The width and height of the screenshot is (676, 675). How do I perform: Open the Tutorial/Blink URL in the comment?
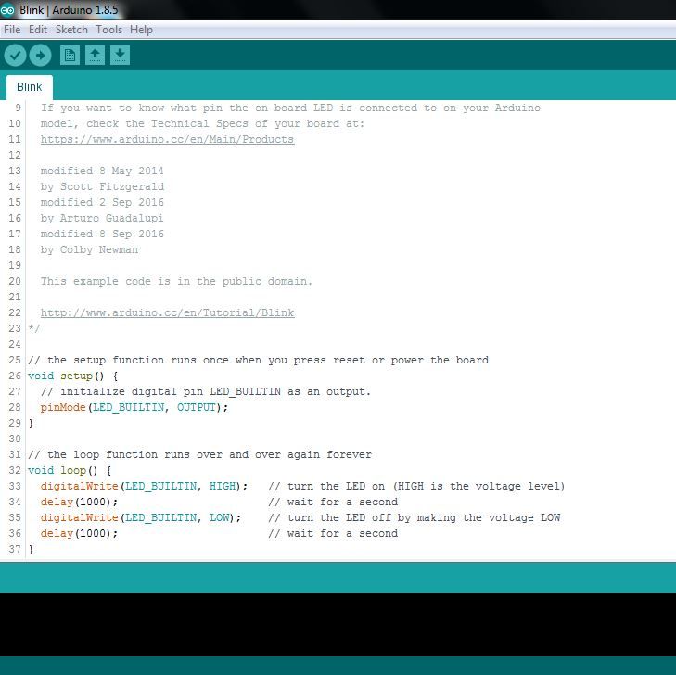point(167,313)
